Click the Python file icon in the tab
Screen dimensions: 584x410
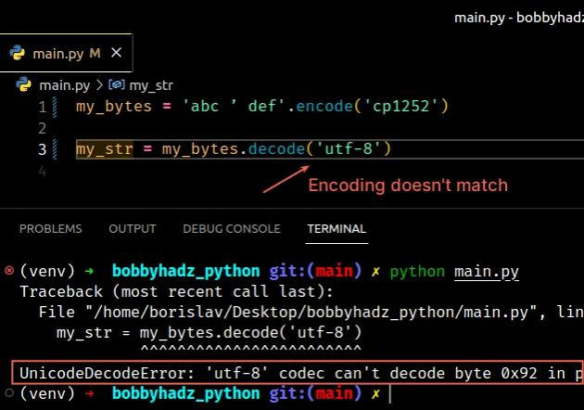(17, 53)
